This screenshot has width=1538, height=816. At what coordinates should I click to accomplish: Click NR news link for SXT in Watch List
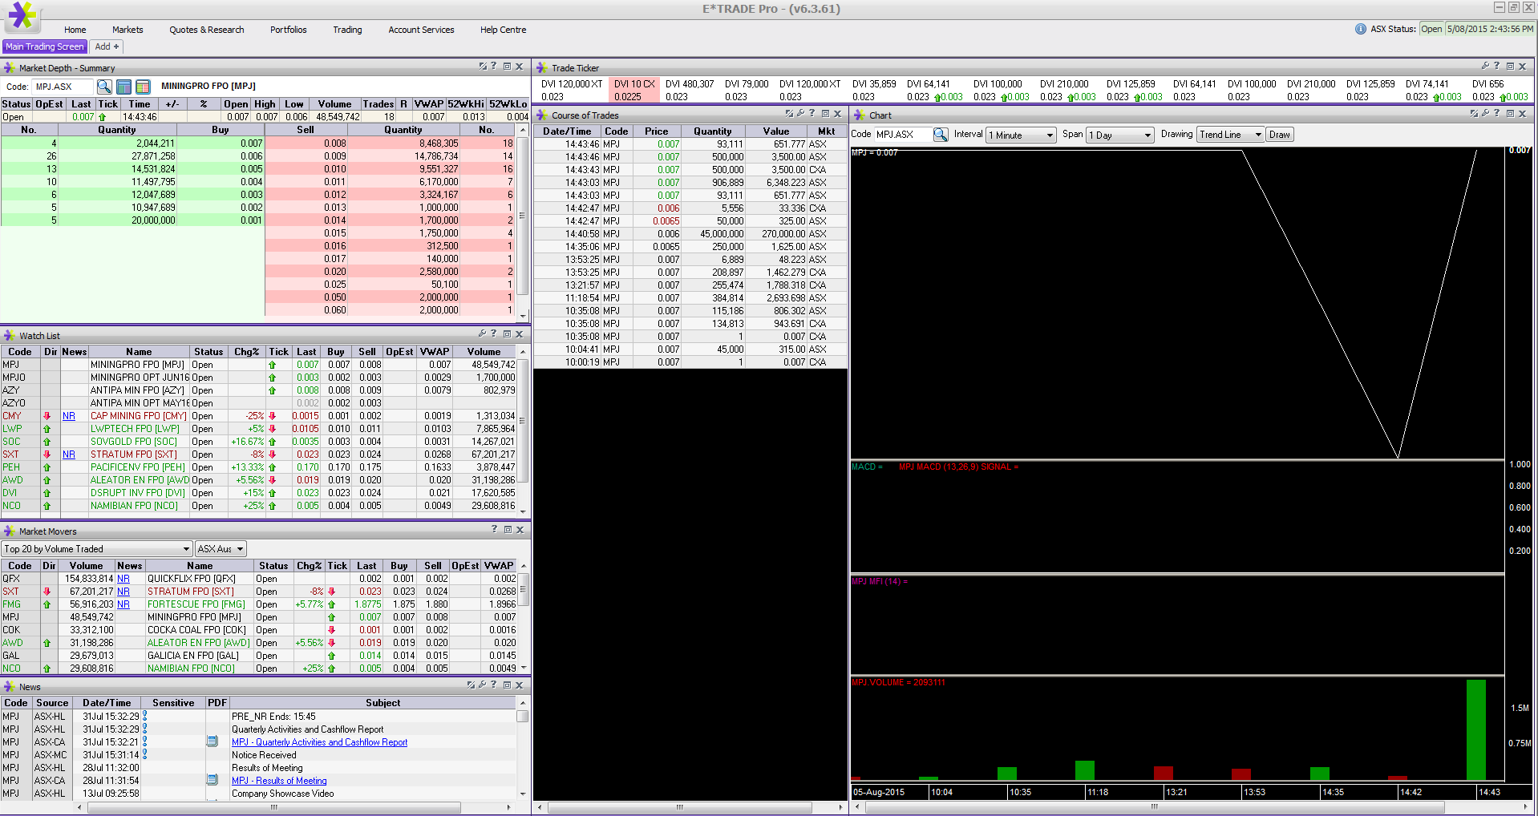69,454
